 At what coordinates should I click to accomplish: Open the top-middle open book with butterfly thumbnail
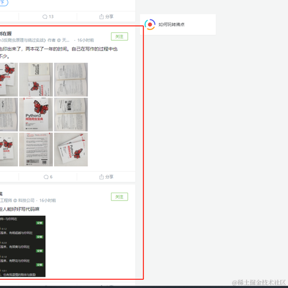coord(36,80)
